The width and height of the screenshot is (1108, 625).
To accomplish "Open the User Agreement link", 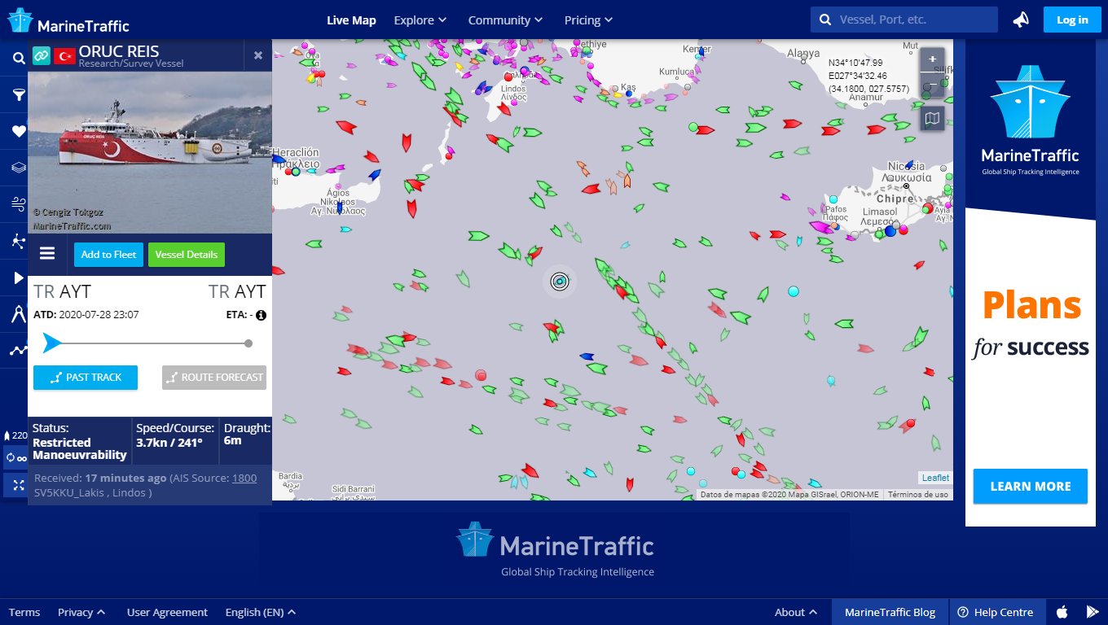I will (167, 612).
